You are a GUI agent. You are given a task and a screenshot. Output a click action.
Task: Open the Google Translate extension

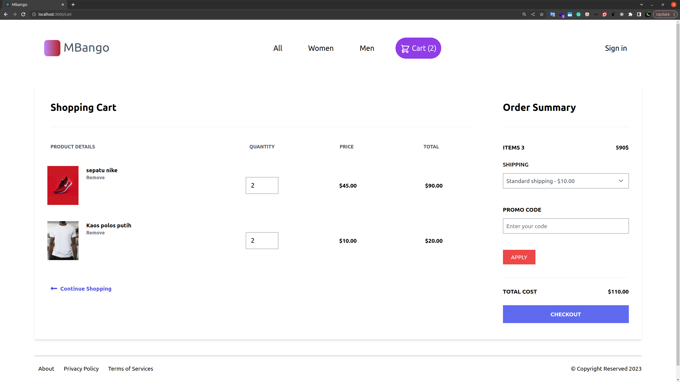coord(552,14)
